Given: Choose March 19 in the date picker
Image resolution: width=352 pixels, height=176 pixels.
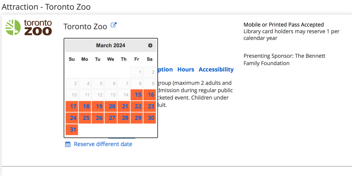Looking at the screenshot, I should [98, 107].
